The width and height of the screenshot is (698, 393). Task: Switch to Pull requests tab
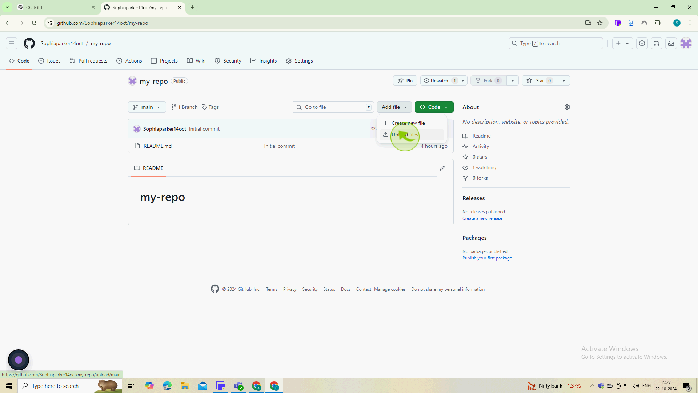click(88, 61)
